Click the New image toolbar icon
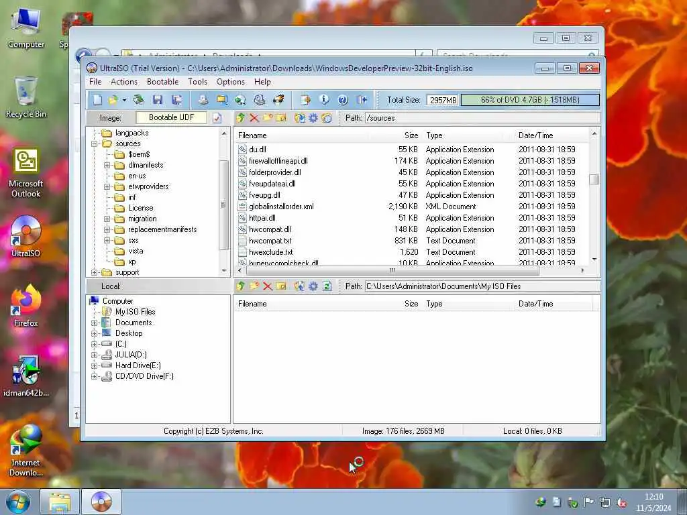This screenshot has width=687, height=515. coord(97,100)
